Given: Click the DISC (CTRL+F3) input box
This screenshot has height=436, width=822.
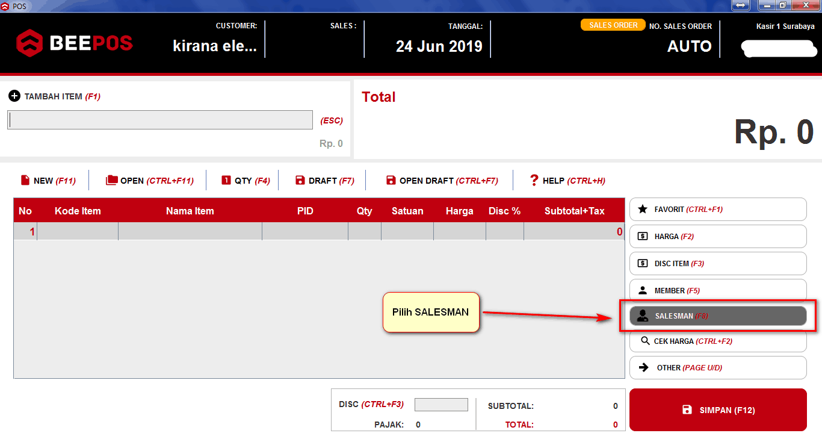Looking at the screenshot, I should [441, 405].
